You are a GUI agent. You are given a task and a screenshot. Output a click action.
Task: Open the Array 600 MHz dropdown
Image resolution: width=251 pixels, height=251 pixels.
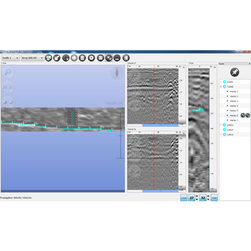coord(33,58)
